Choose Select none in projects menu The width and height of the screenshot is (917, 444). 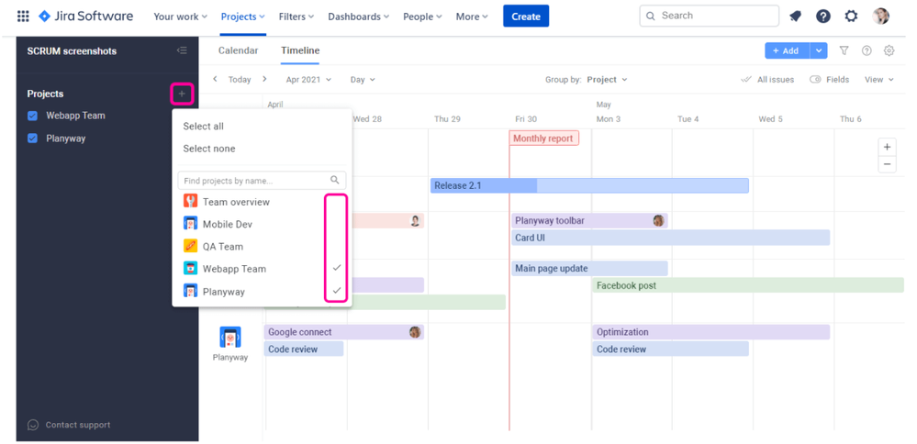(x=209, y=149)
